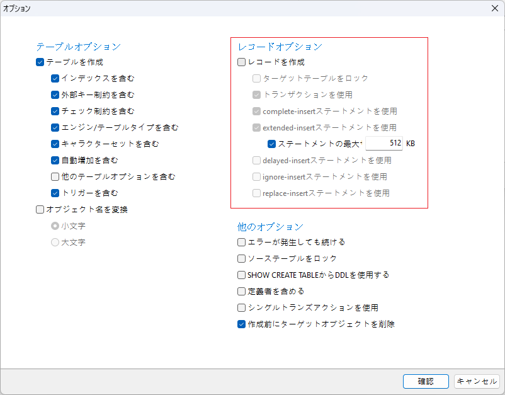
Task: Uncheck チェック制約を含む checkbox
Action: pos(55,112)
